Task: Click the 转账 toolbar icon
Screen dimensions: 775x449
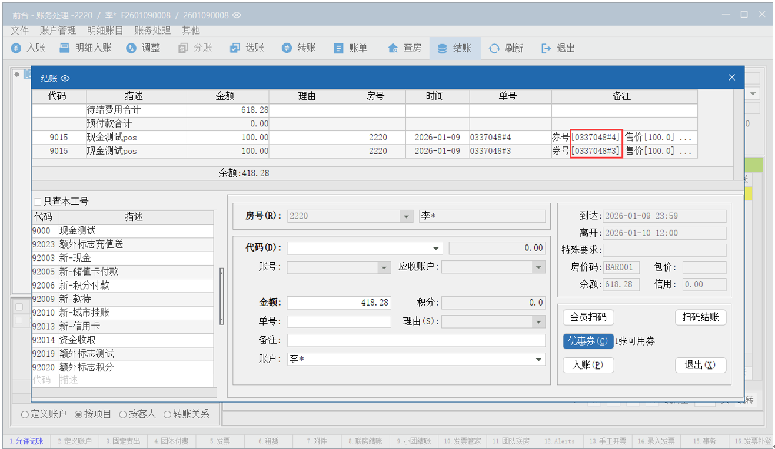Action: click(287, 48)
